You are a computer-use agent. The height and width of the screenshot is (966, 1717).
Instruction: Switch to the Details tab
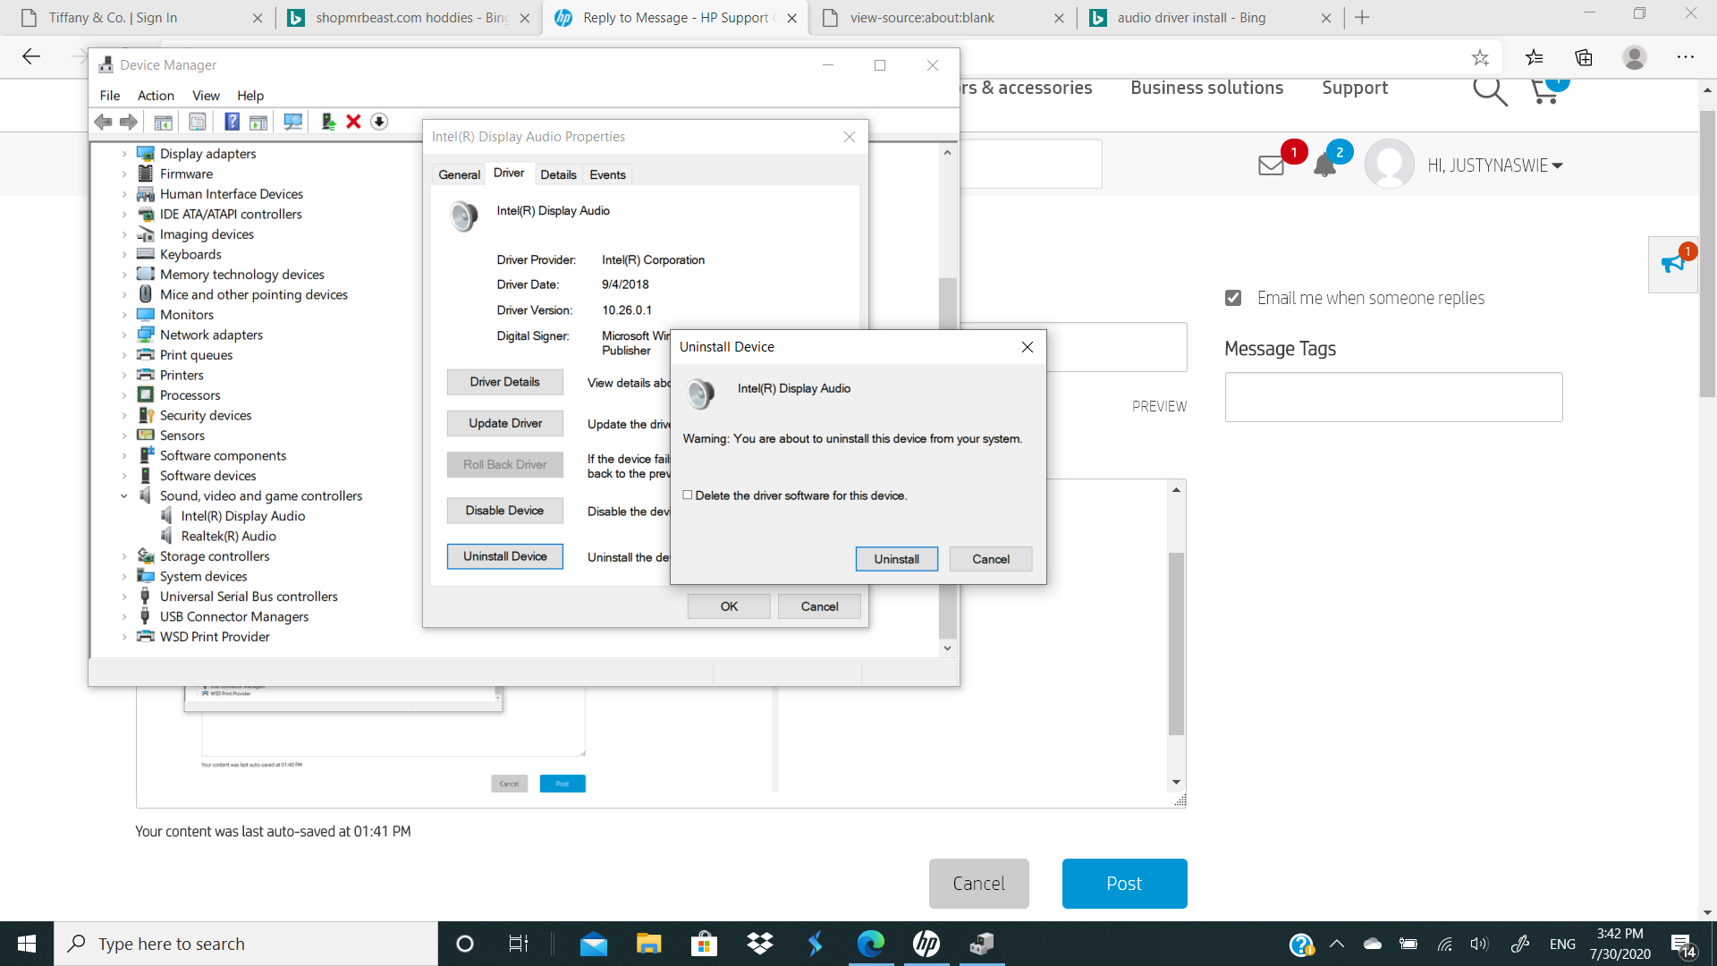point(558,174)
